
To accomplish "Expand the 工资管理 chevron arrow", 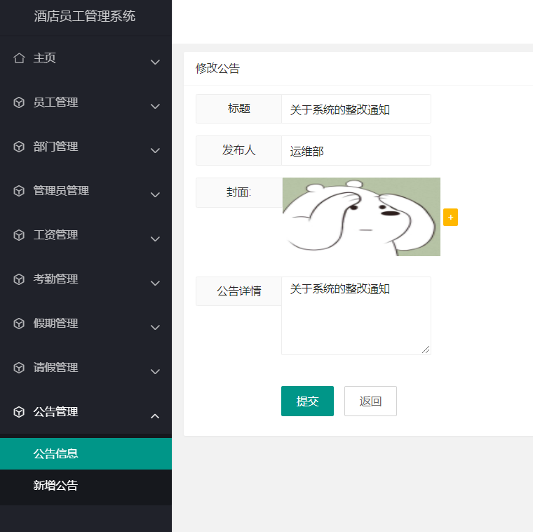I will pos(155,239).
